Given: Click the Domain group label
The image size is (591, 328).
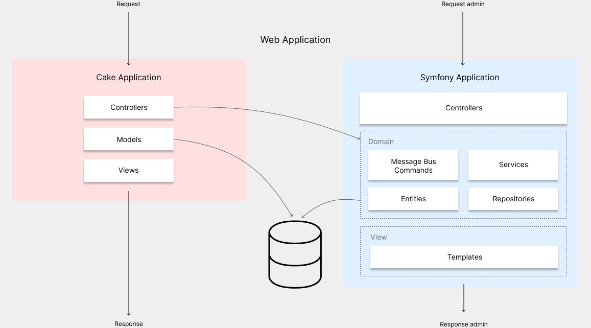Looking at the screenshot, I should click(381, 142).
